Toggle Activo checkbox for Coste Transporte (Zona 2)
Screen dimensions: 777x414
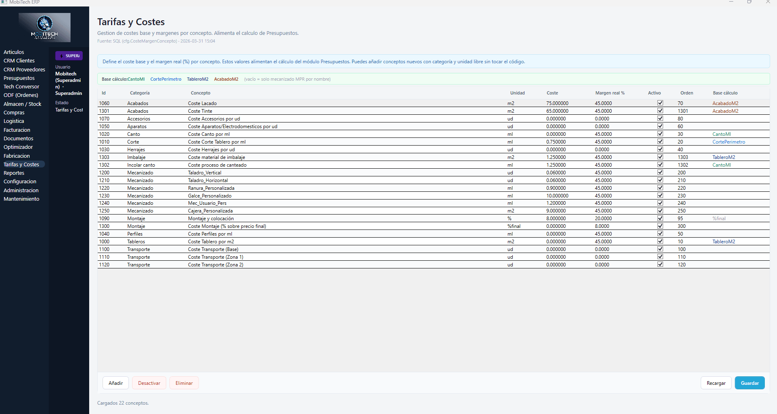click(x=660, y=264)
